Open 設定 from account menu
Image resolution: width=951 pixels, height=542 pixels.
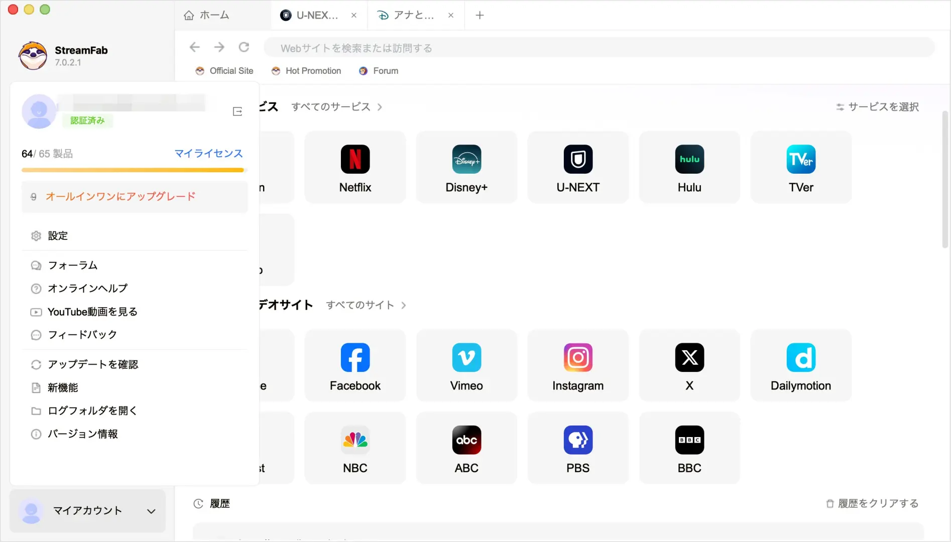135,236
